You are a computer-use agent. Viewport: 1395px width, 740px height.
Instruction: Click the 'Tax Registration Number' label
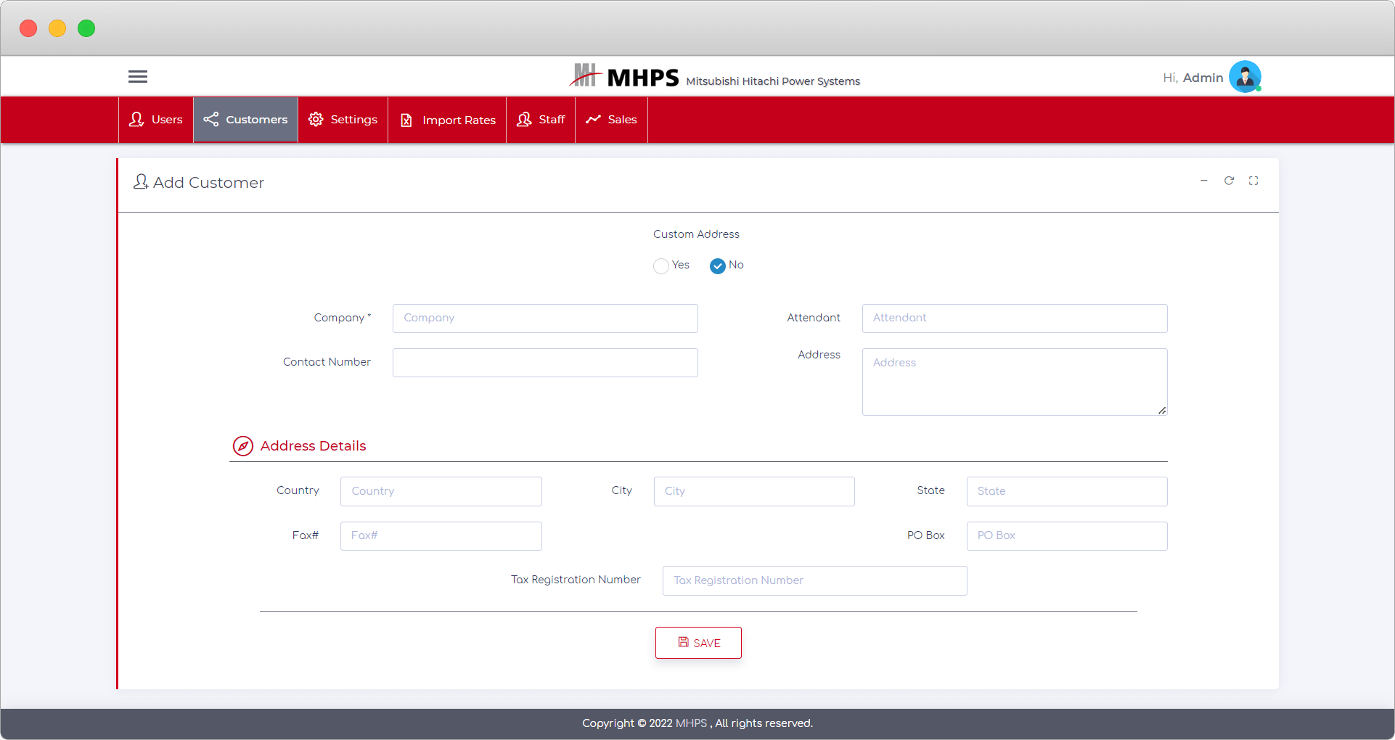tap(576, 580)
